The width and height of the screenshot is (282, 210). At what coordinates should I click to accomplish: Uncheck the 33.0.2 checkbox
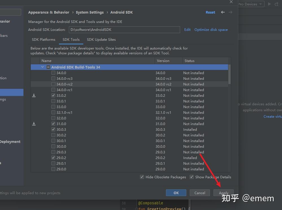[x=53, y=95]
